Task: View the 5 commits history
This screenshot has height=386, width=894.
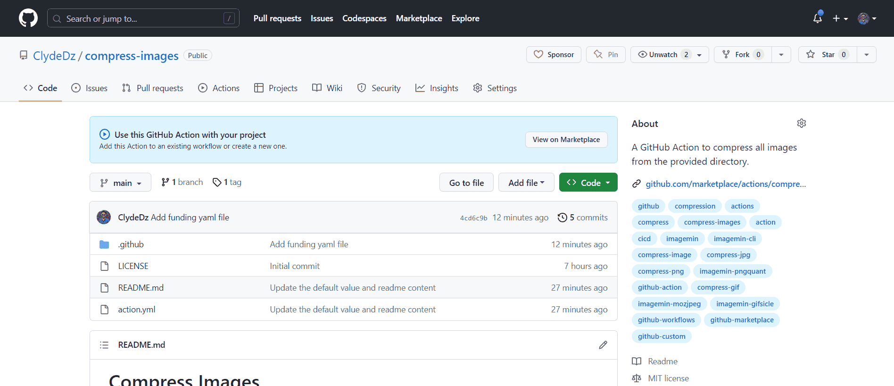Action: 582,218
